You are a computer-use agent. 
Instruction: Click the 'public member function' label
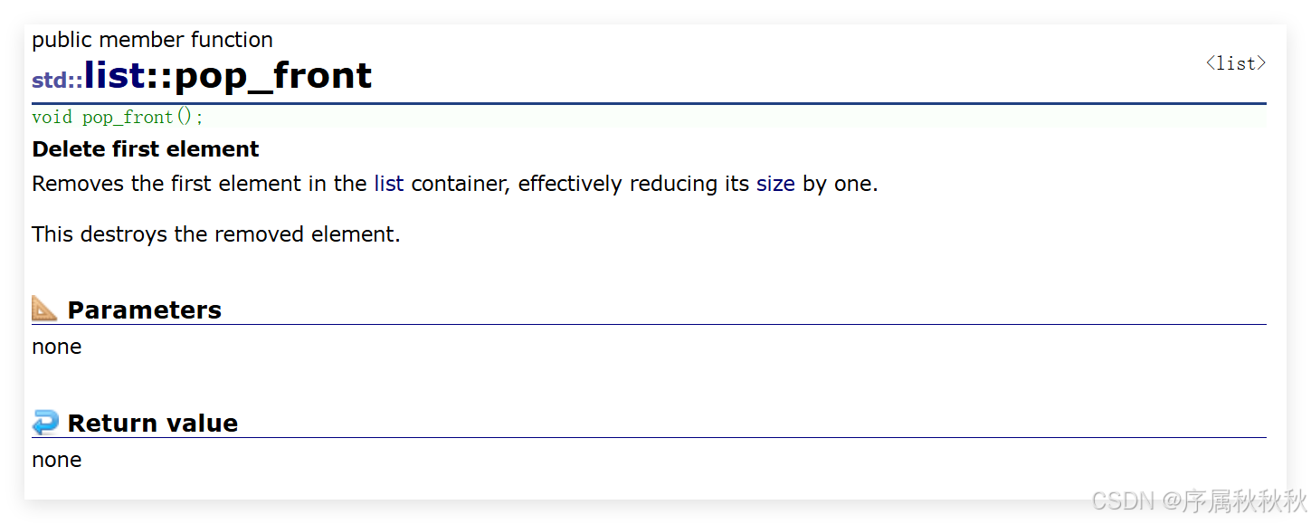[152, 40]
